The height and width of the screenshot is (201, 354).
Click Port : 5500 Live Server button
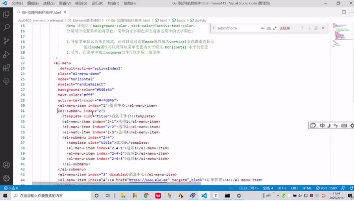[326, 188]
